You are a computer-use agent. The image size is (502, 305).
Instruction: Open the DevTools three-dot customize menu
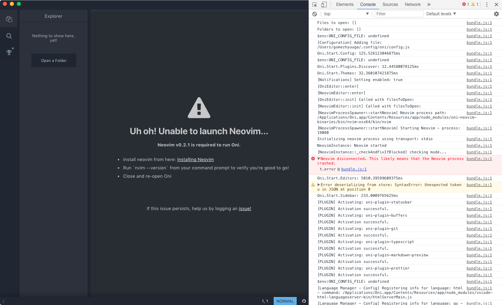(487, 5)
